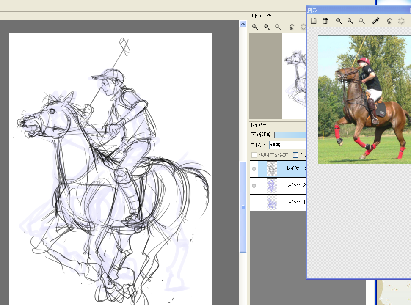The height and width of the screenshot is (305, 411).
Task: Click new blank page icon in 資料 window
Action: coord(314,21)
